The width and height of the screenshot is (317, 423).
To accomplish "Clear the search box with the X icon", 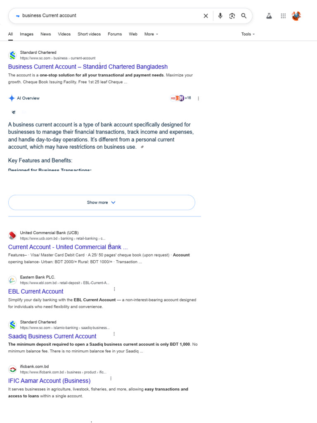I will 206,16.
